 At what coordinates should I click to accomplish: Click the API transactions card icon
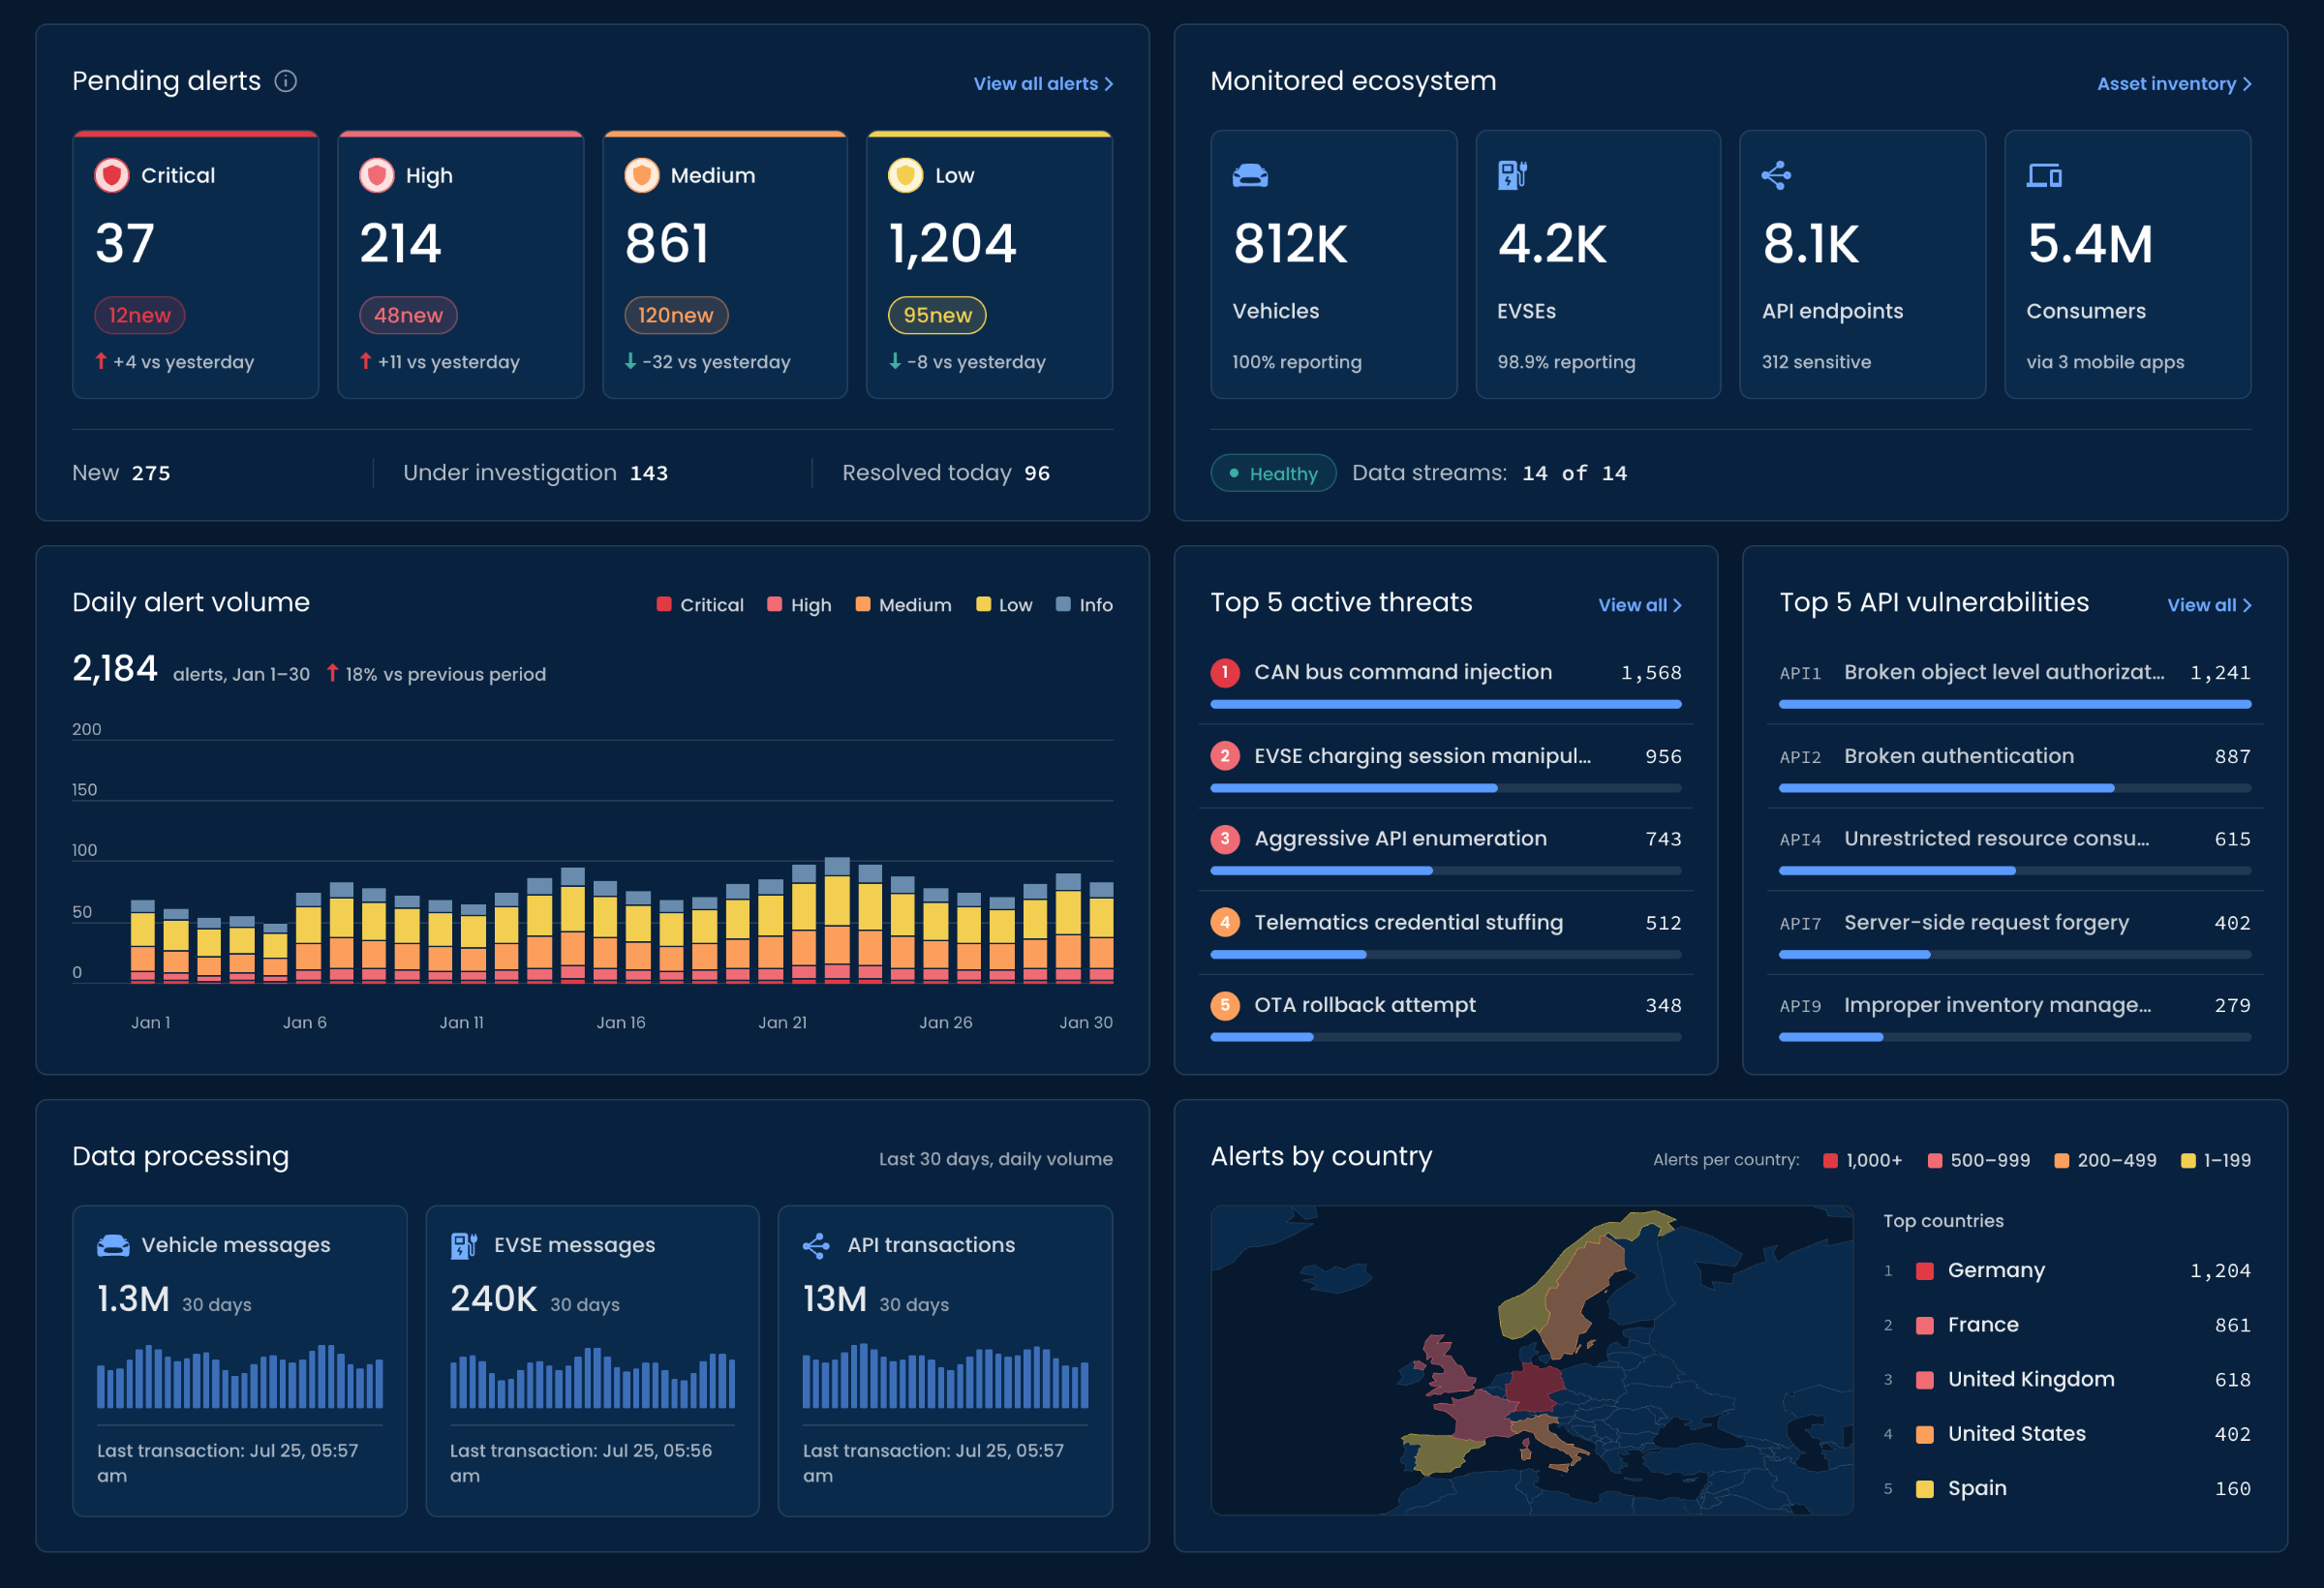click(x=817, y=1245)
